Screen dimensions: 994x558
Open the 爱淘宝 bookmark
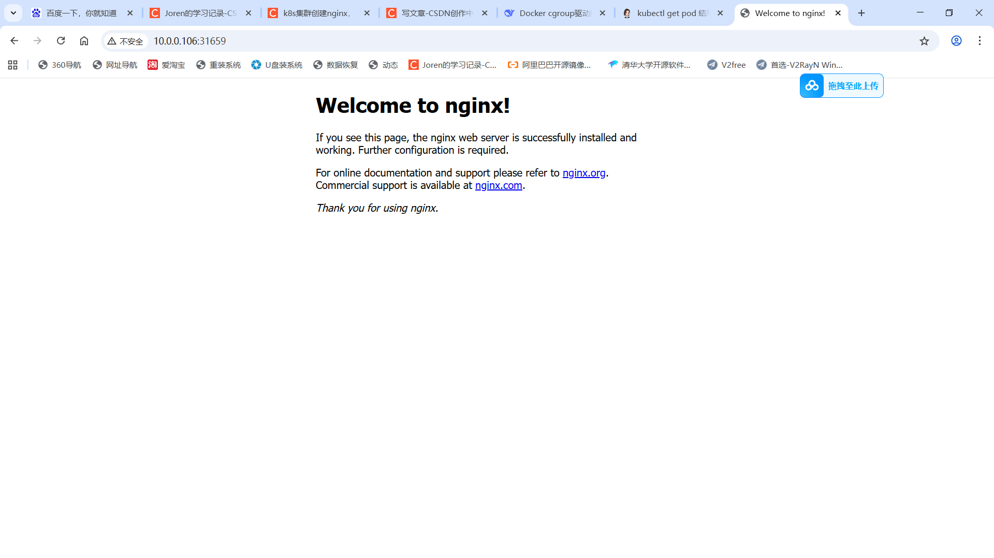pos(167,65)
